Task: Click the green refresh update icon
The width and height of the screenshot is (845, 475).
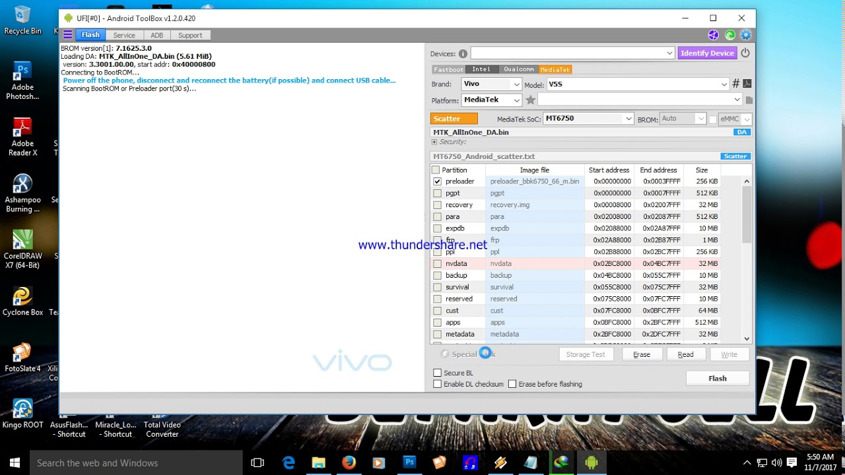Action: [x=729, y=35]
